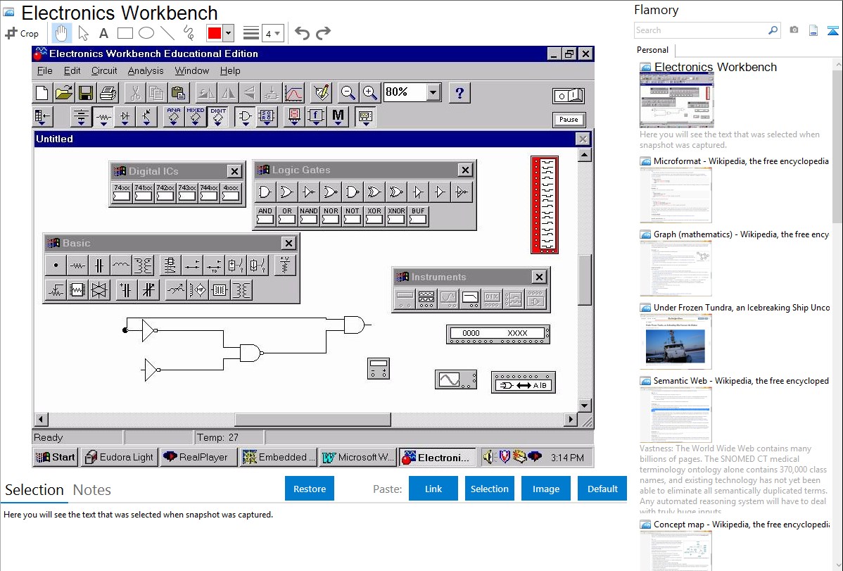Click the red color swatch
843x571 pixels.
215,33
